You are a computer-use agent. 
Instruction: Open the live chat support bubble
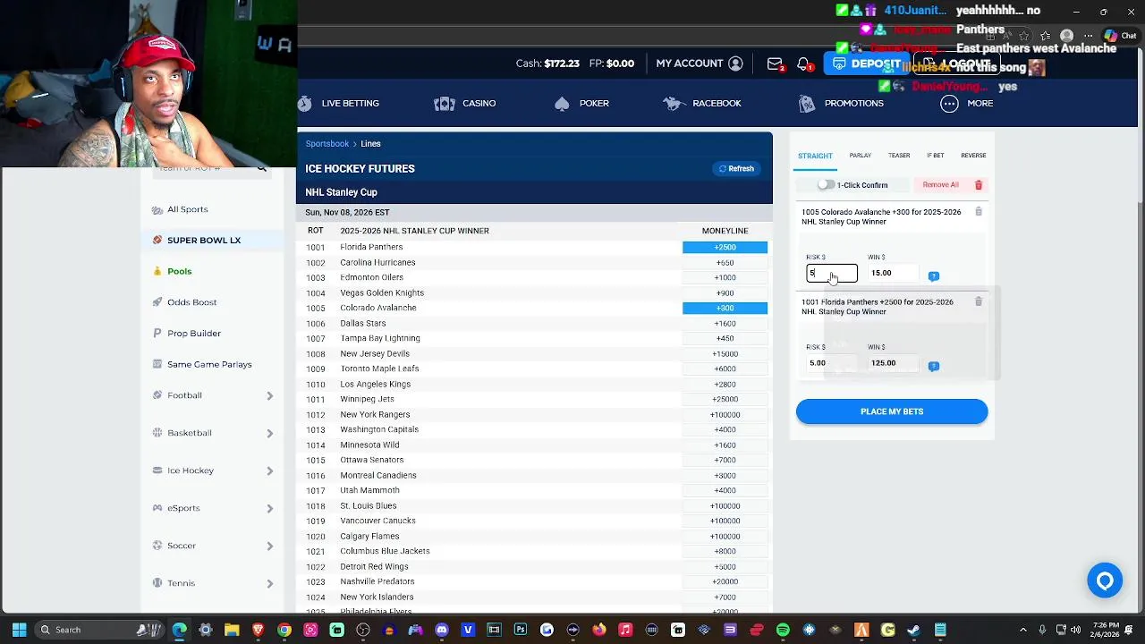pyautogui.click(x=1105, y=581)
